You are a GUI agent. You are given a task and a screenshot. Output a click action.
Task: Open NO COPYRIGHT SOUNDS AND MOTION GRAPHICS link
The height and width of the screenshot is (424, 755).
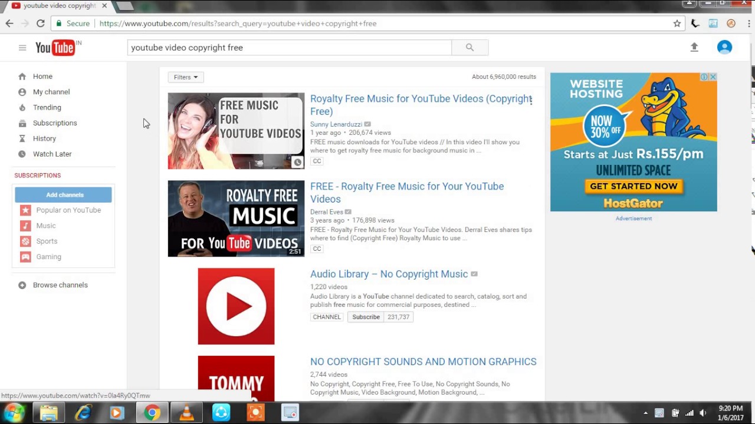[x=424, y=362]
